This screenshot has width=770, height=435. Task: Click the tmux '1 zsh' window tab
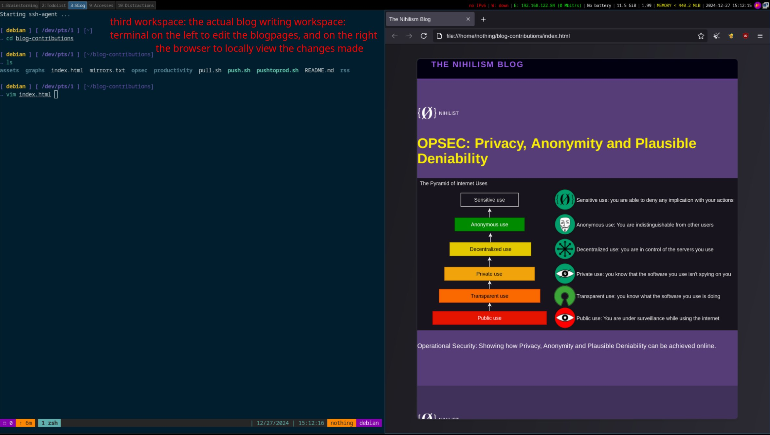[50, 423]
